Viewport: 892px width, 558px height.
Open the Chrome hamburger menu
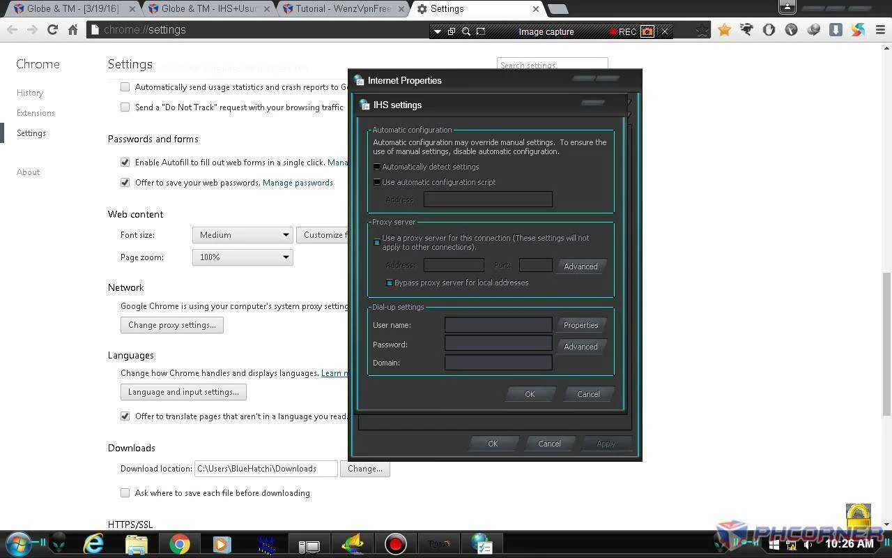click(880, 30)
